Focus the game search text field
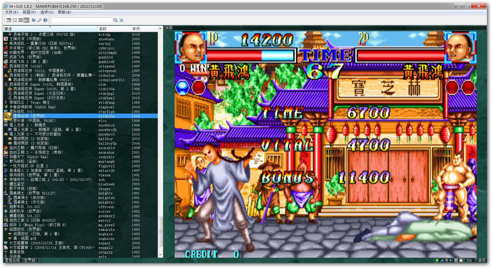The width and height of the screenshot is (492, 268). (x=82, y=20)
